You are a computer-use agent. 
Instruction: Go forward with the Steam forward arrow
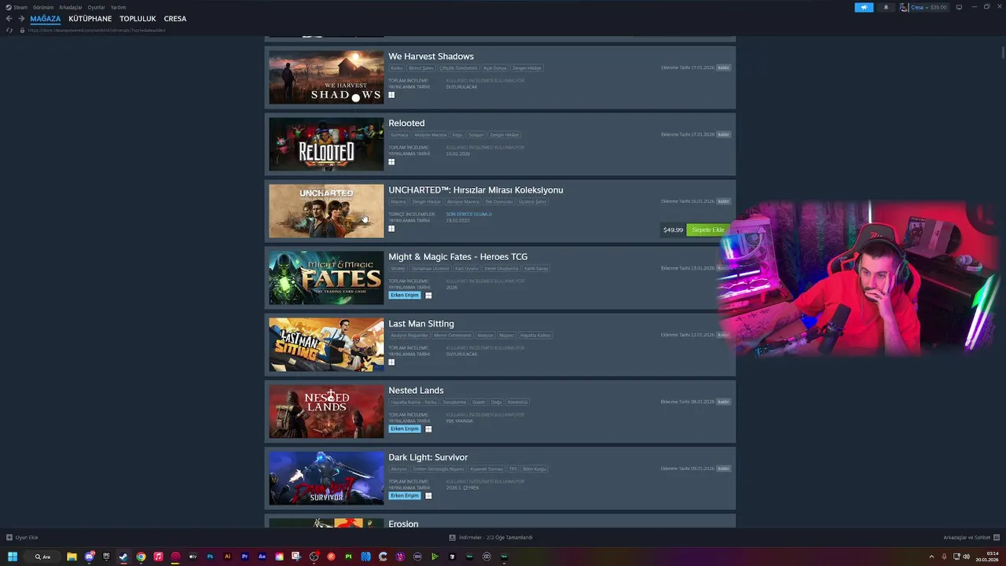[21, 19]
